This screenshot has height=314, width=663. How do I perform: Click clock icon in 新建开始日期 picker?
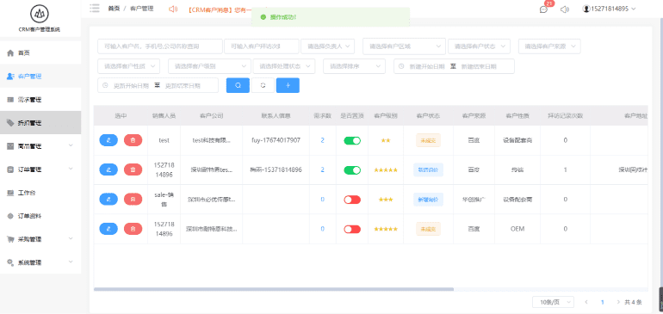tap(401, 66)
